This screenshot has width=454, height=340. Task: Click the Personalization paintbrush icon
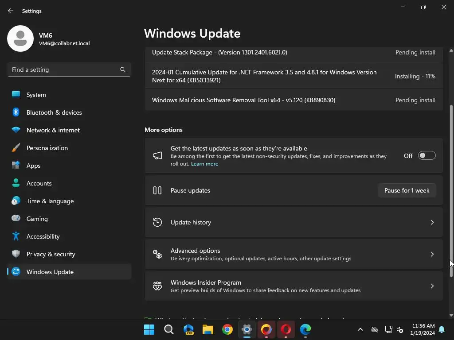(x=16, y=147)
